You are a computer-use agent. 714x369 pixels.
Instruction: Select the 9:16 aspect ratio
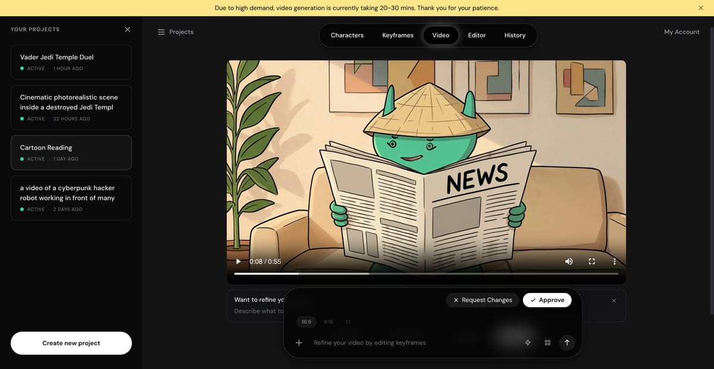tap(328, 322)
